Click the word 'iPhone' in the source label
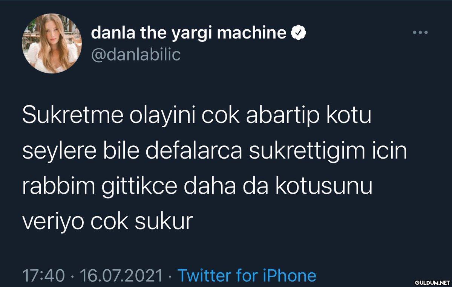This screenshot has width=452, height=287. click(290, 275)
